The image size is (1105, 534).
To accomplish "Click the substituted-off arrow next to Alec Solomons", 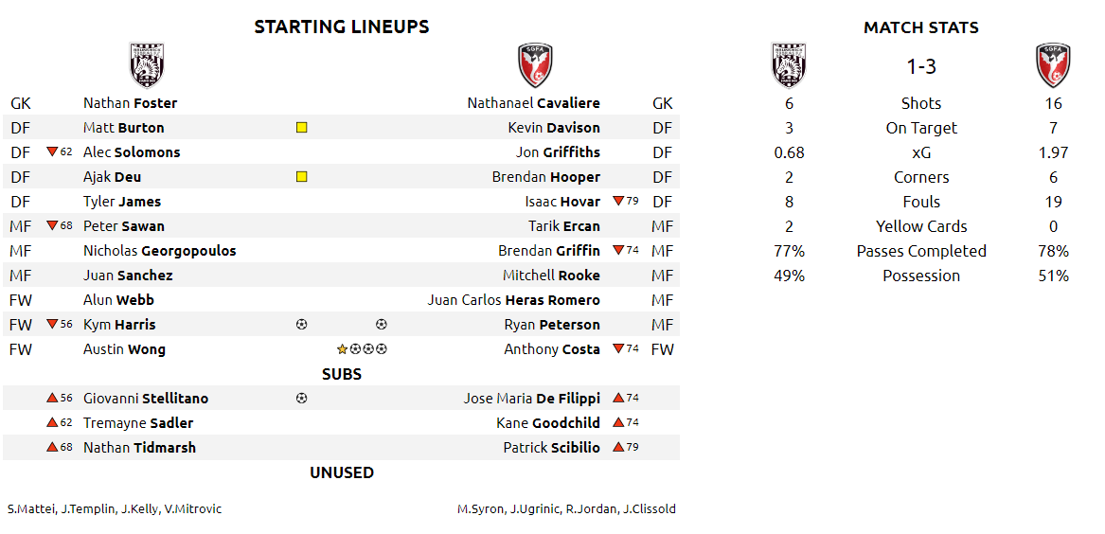I will (x=51, y=152).
